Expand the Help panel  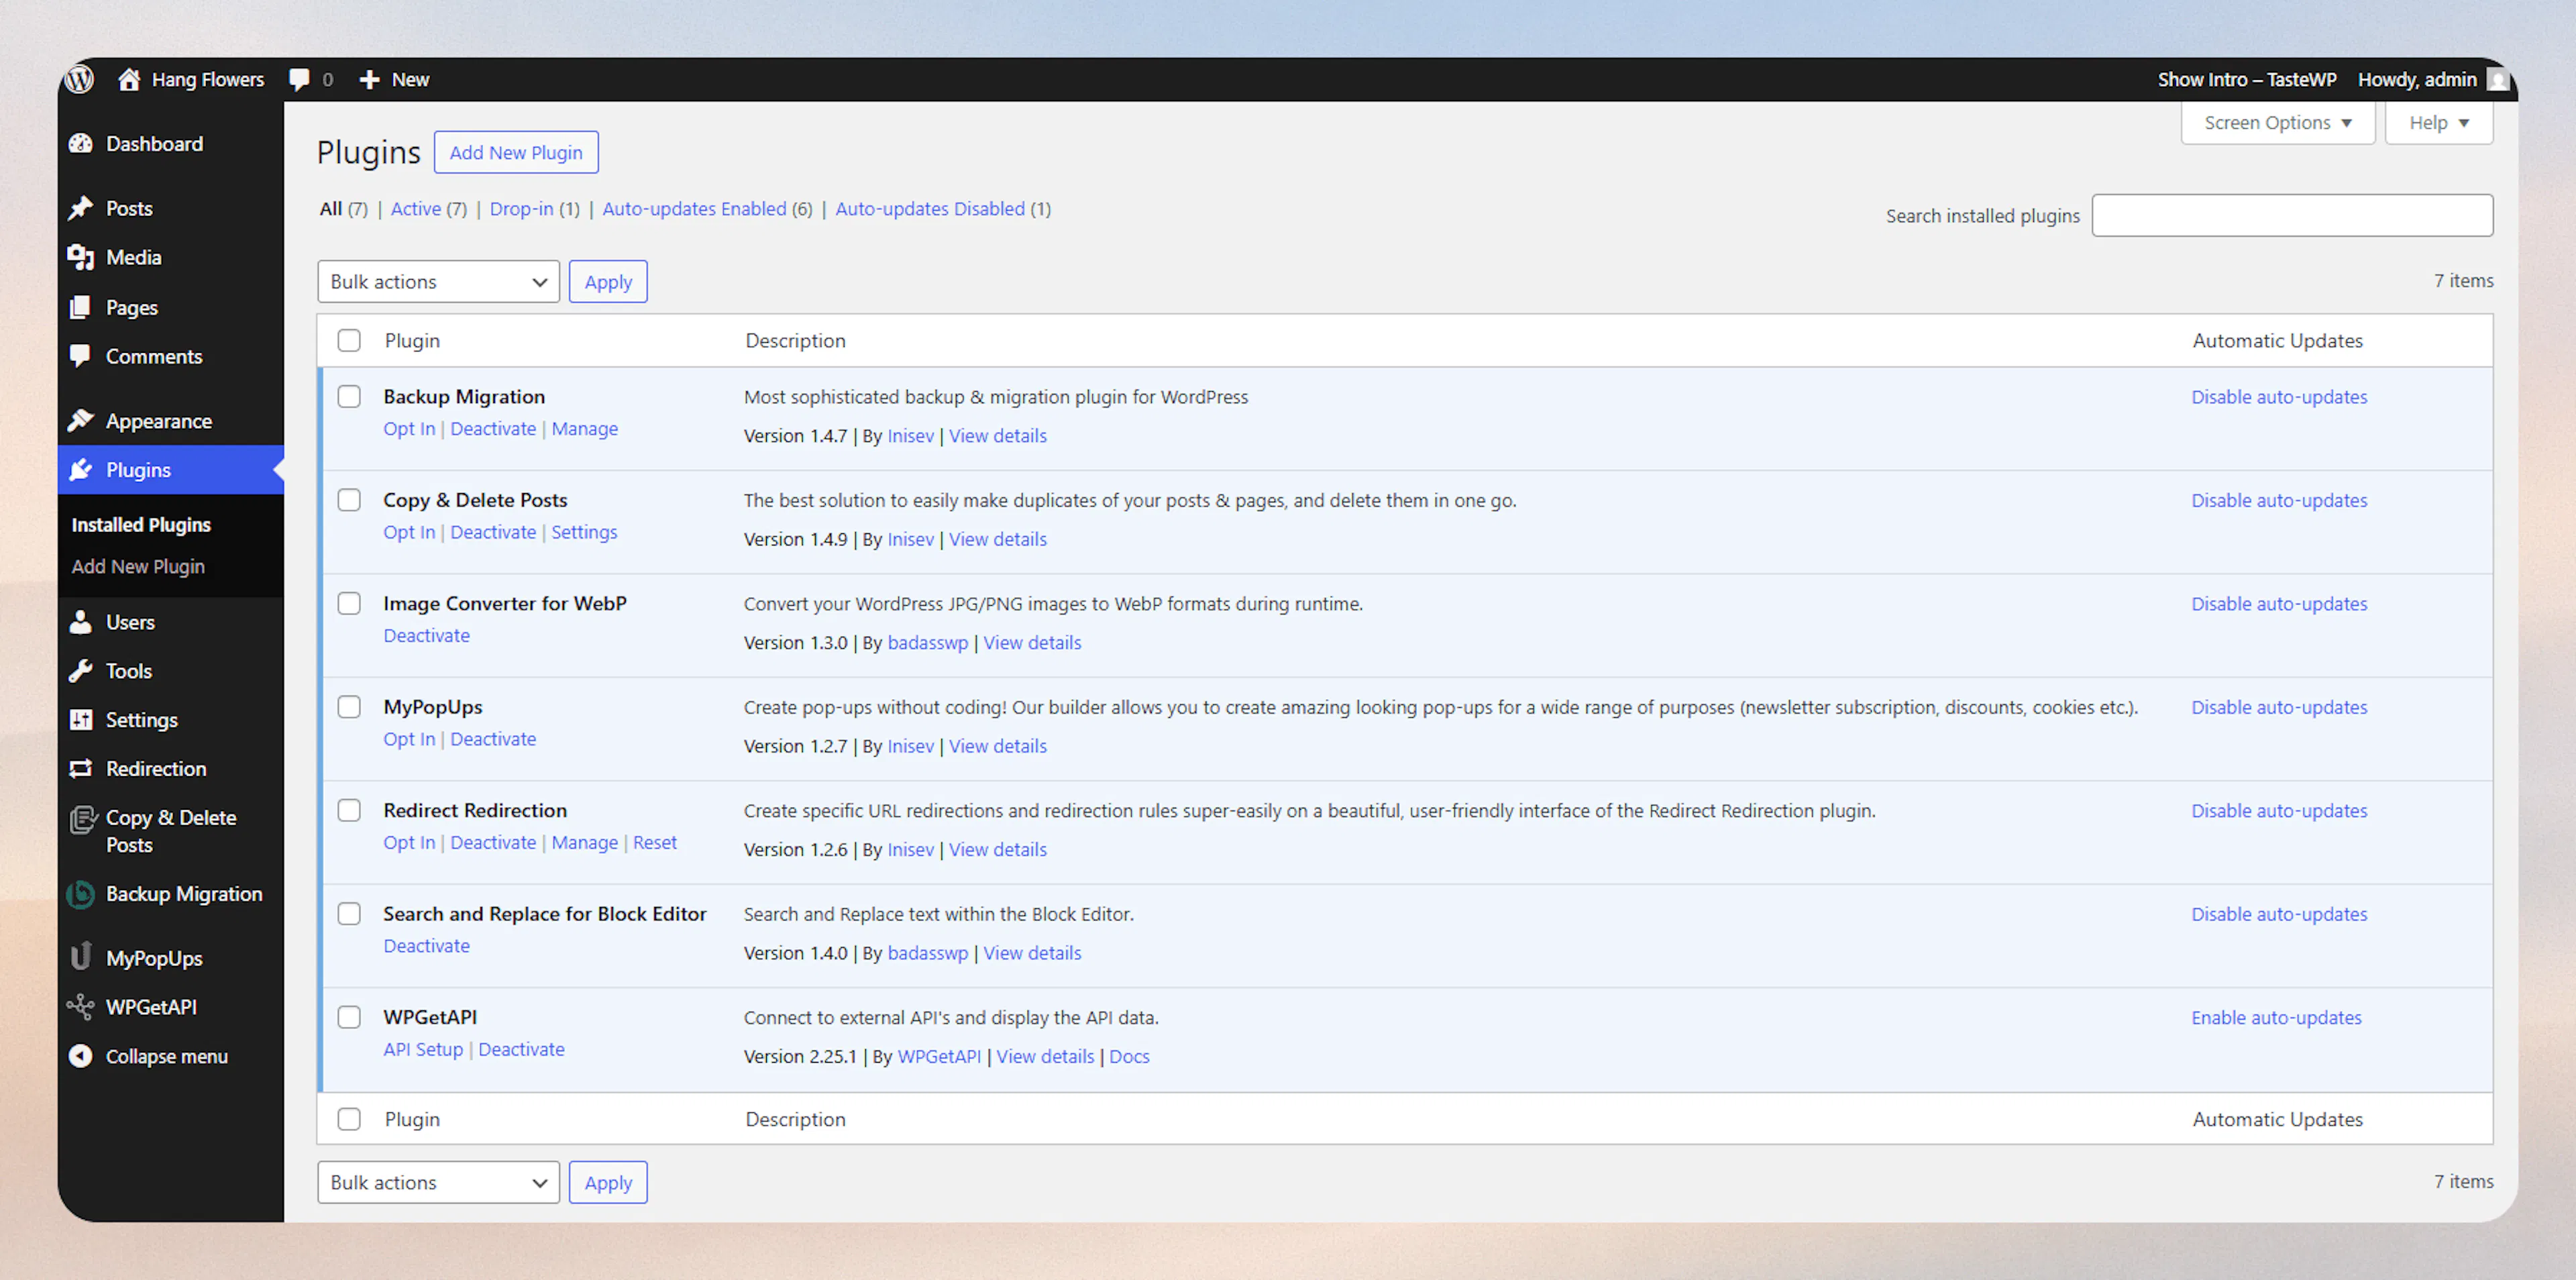click(x=2438, y=122)
